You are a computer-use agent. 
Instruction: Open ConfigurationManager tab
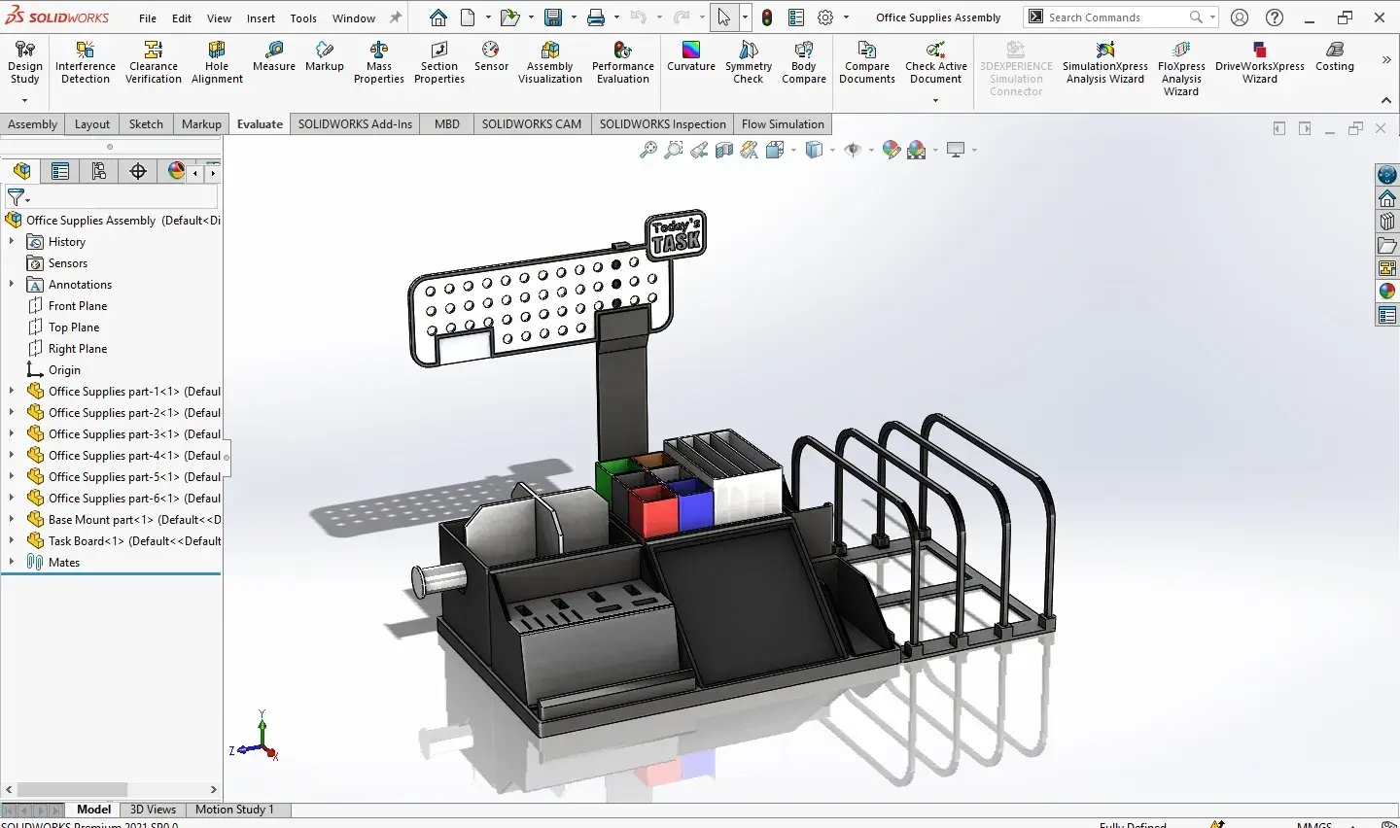[99, 171]
